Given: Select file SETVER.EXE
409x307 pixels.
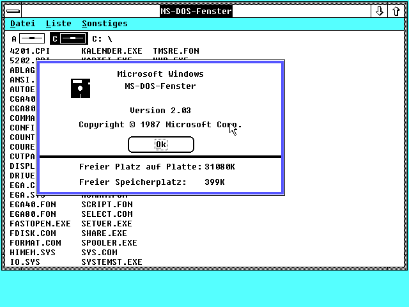Looking at the screenshot, I should (x=107, y=224).
